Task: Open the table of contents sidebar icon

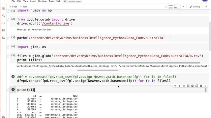Action: tap(4, 9)
